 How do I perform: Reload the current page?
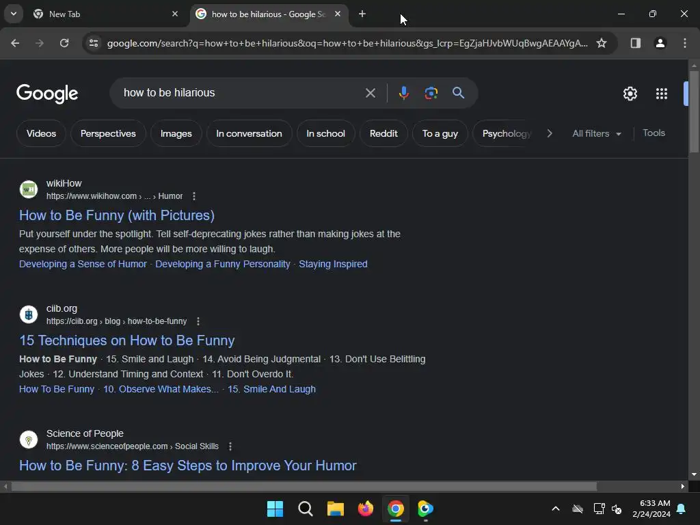(x=64, y=43)
